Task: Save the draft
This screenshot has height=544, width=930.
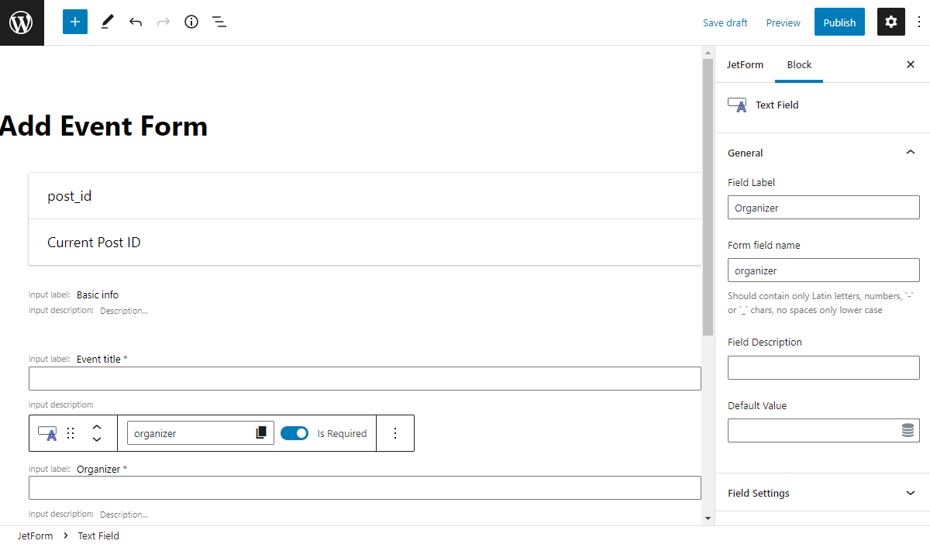Action: [725, 22]
